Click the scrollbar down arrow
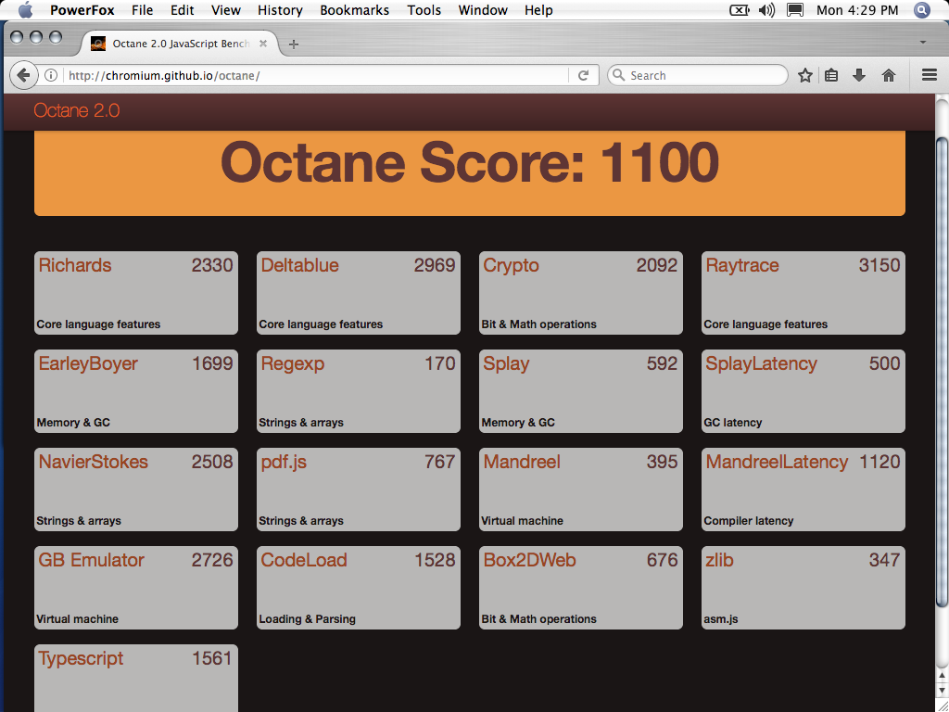949x712 pixels. [942, 690]
